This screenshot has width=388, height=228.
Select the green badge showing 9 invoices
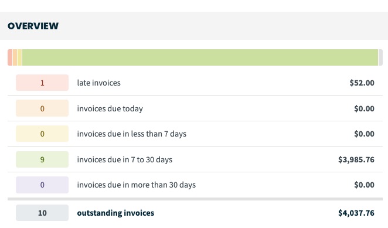pos(42,159)
